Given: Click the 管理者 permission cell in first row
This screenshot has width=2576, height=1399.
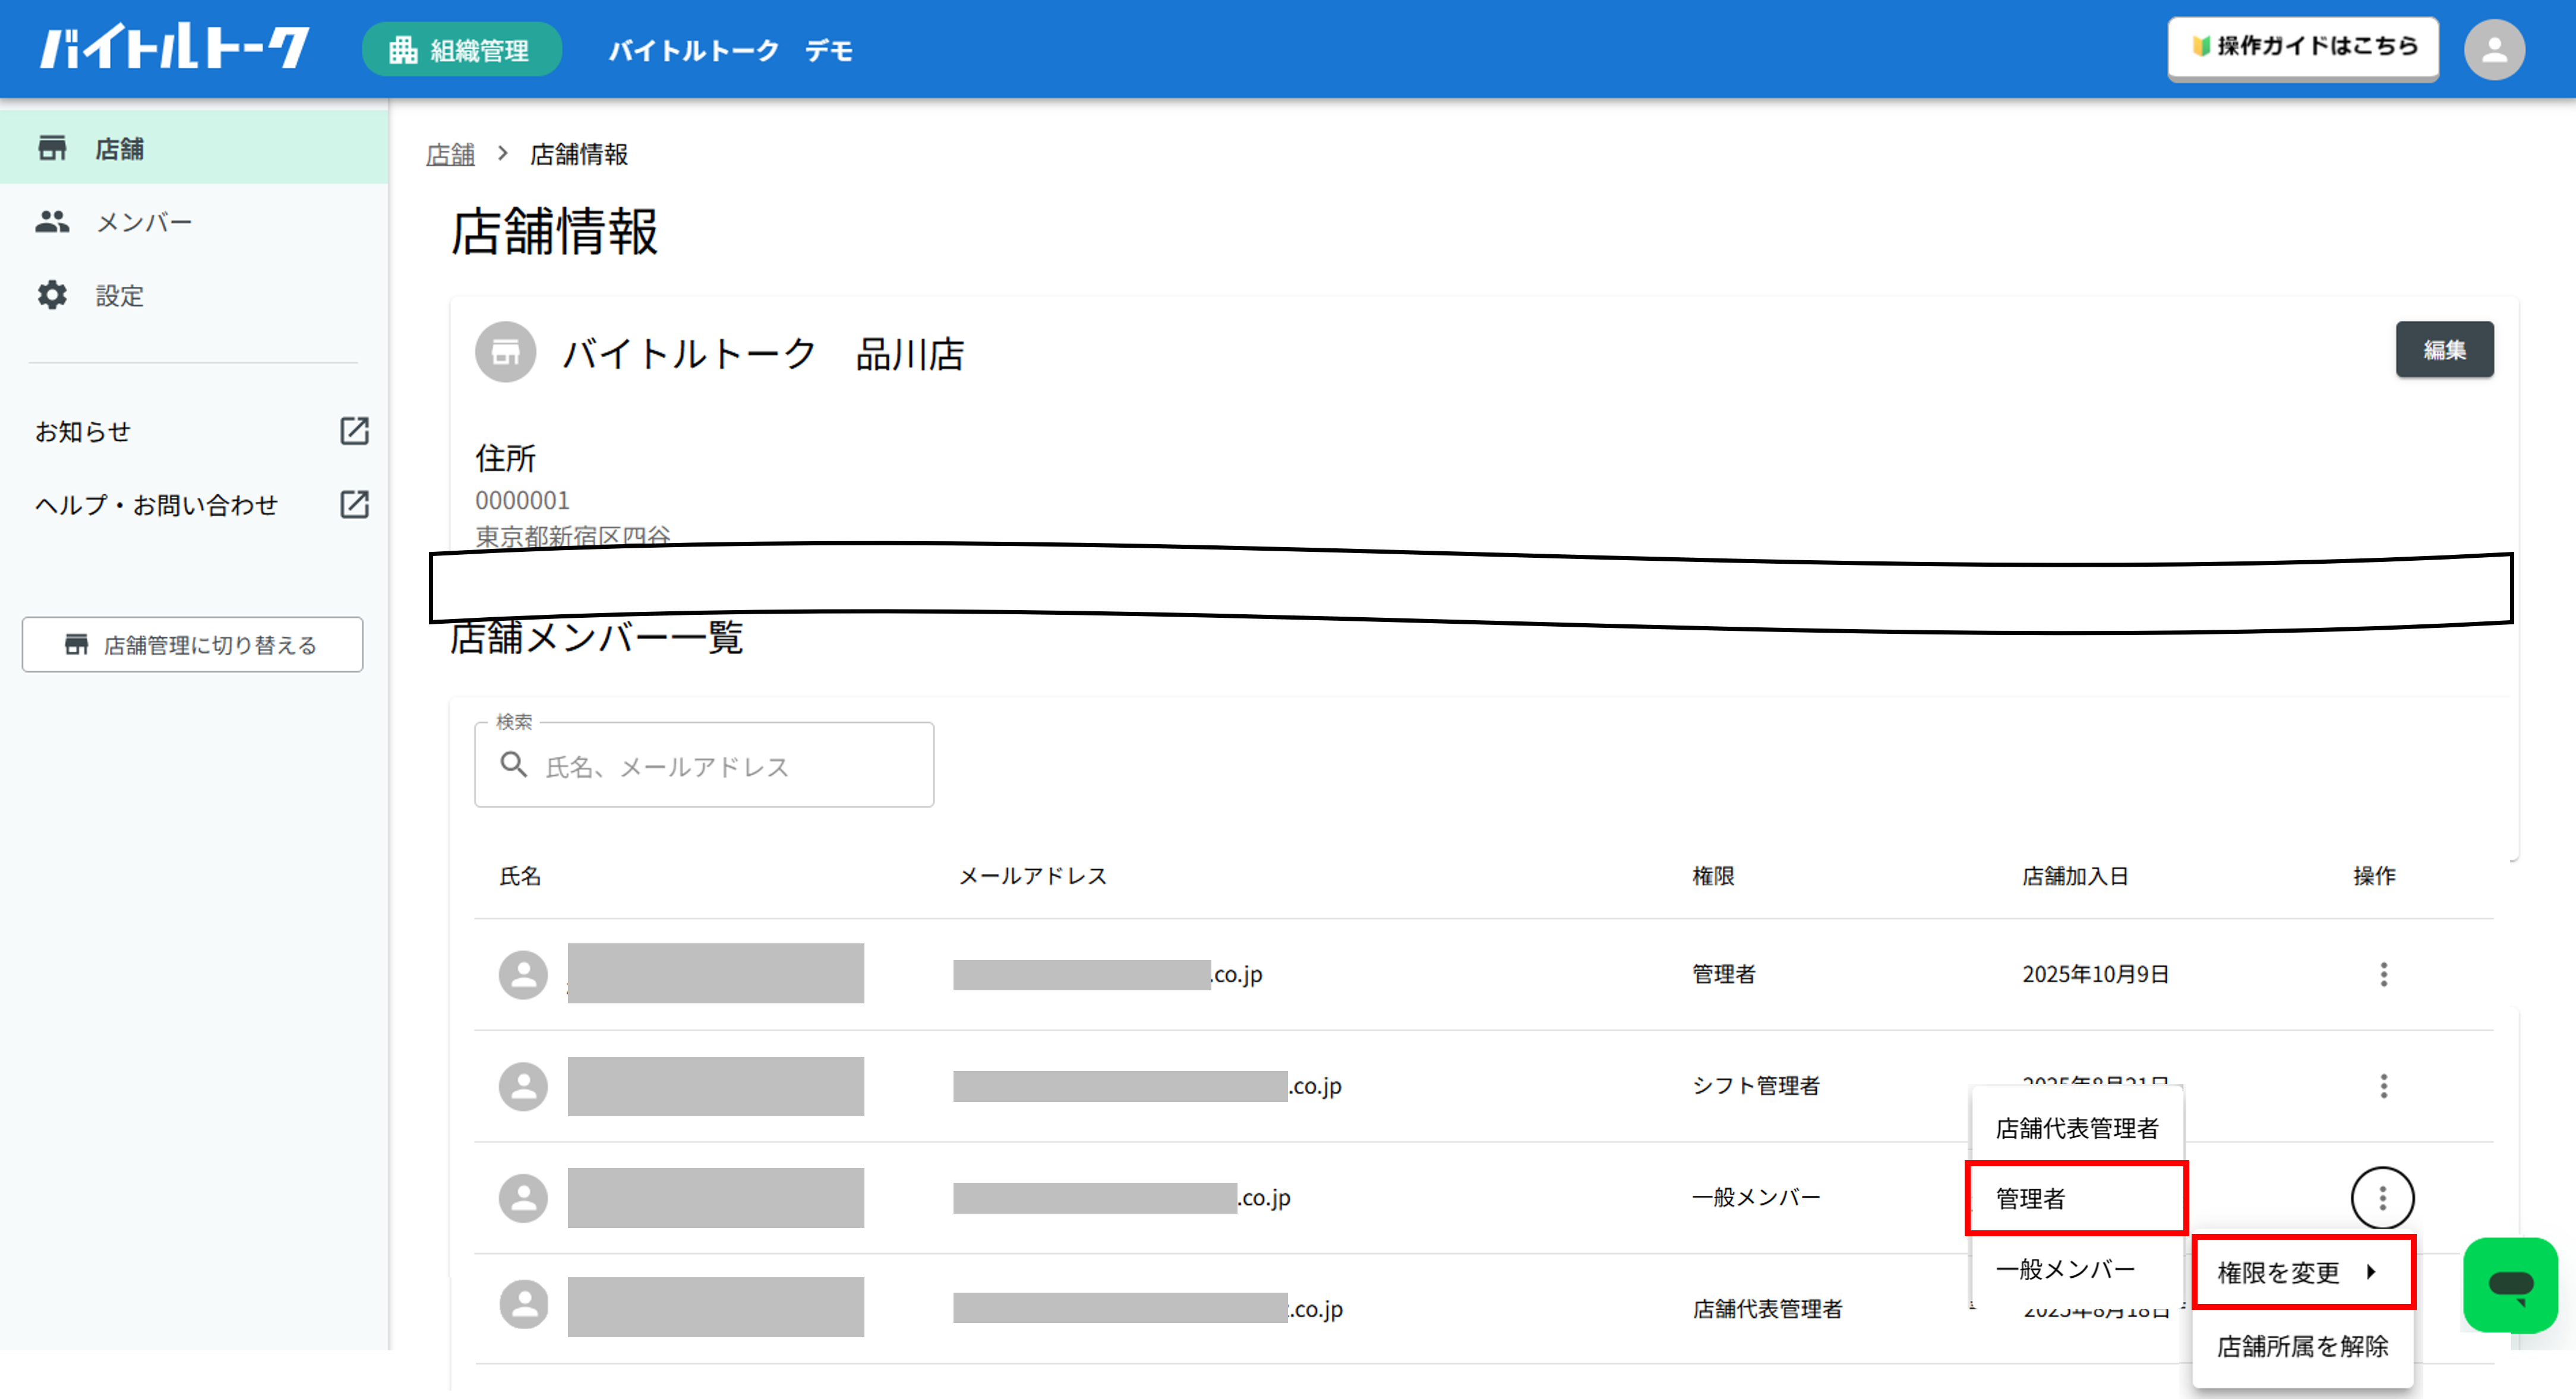Looking at the screenshot, I should [1723, 974].
